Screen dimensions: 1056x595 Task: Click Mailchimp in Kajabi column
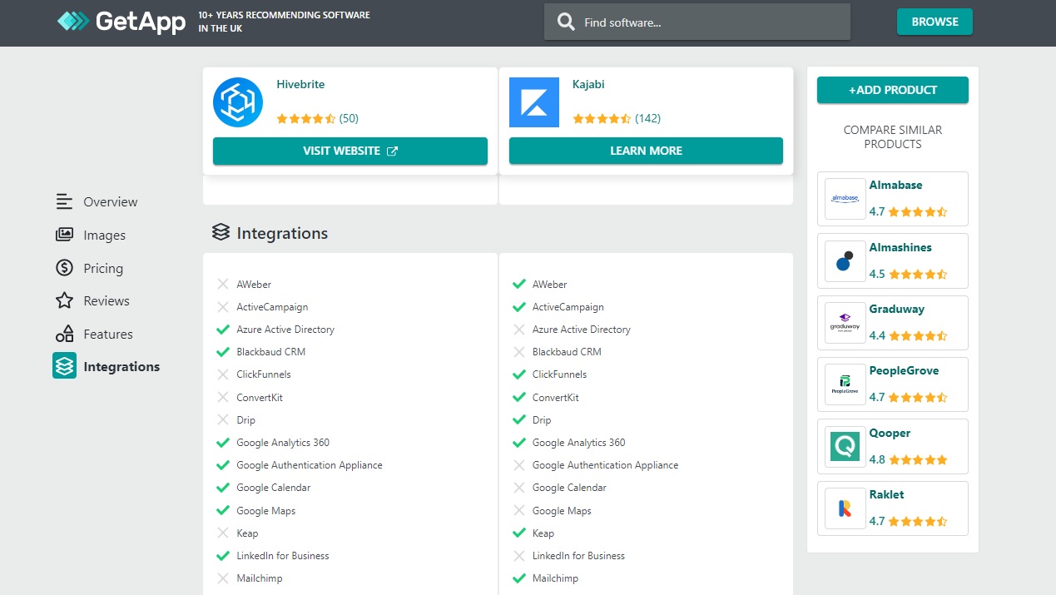point(555,578)
